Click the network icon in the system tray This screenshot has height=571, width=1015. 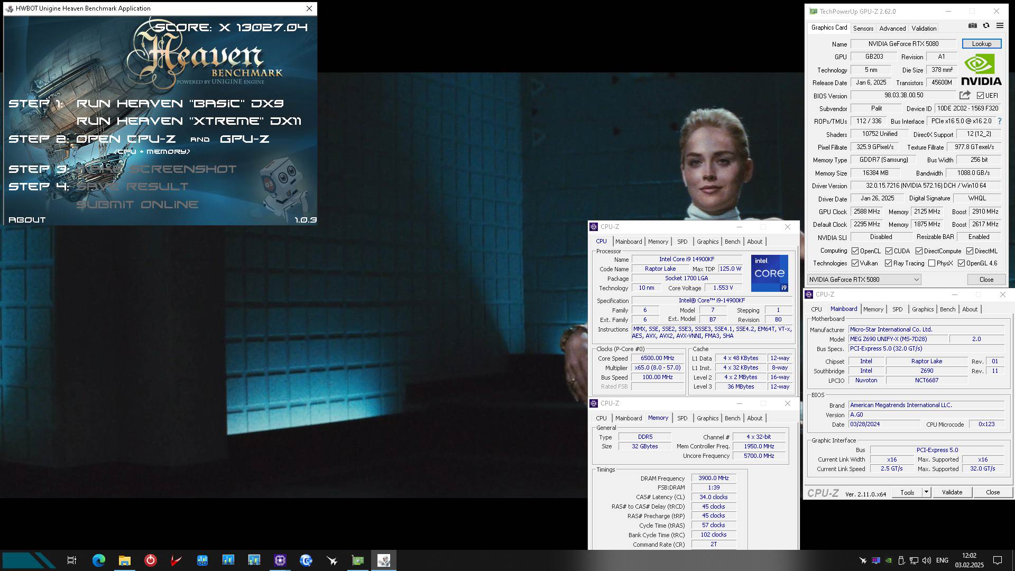click(x=914, y=560)
